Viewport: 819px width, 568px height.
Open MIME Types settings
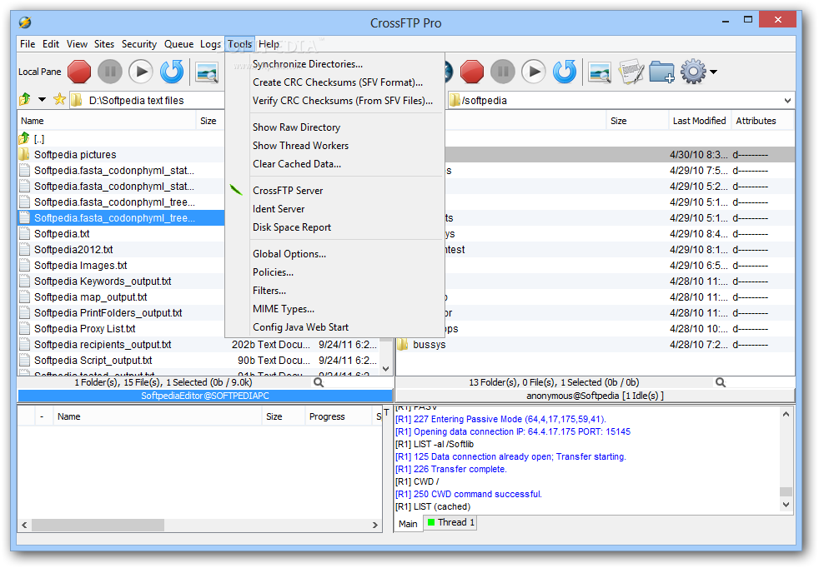point(334,309)
